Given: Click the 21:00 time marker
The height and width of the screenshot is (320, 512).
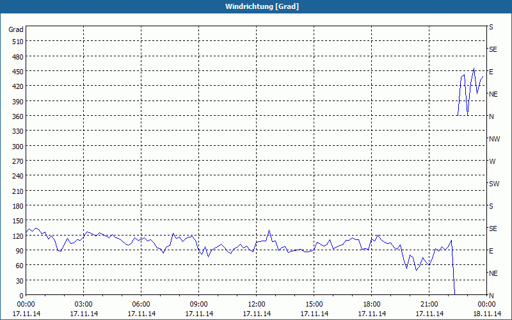Looking at the screenshot, I should [429, 304].
